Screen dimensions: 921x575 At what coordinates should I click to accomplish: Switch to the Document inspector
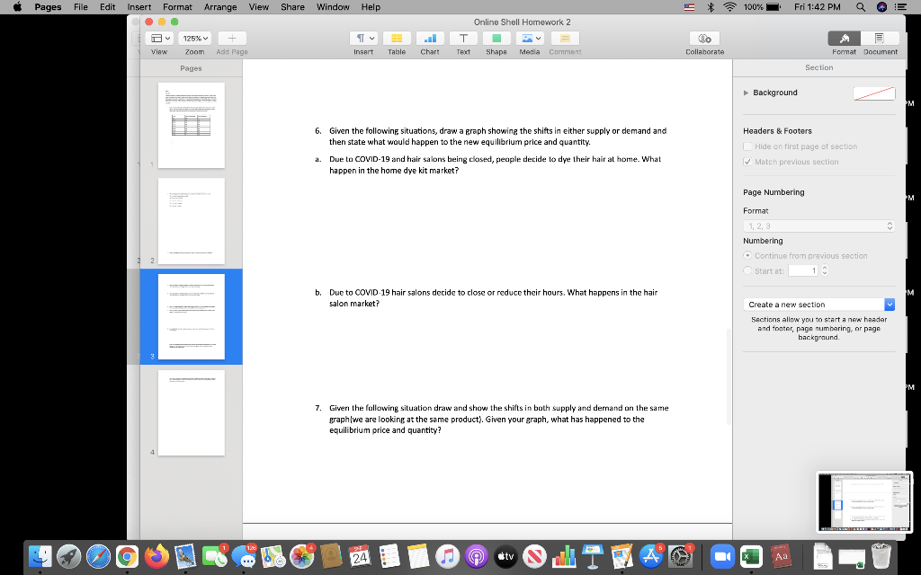(x=881, y=39)
